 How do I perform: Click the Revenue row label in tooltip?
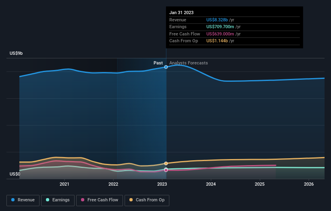coord(178,20)
